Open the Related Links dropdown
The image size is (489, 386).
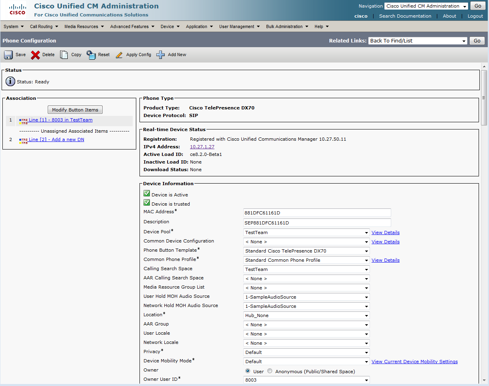418,41
